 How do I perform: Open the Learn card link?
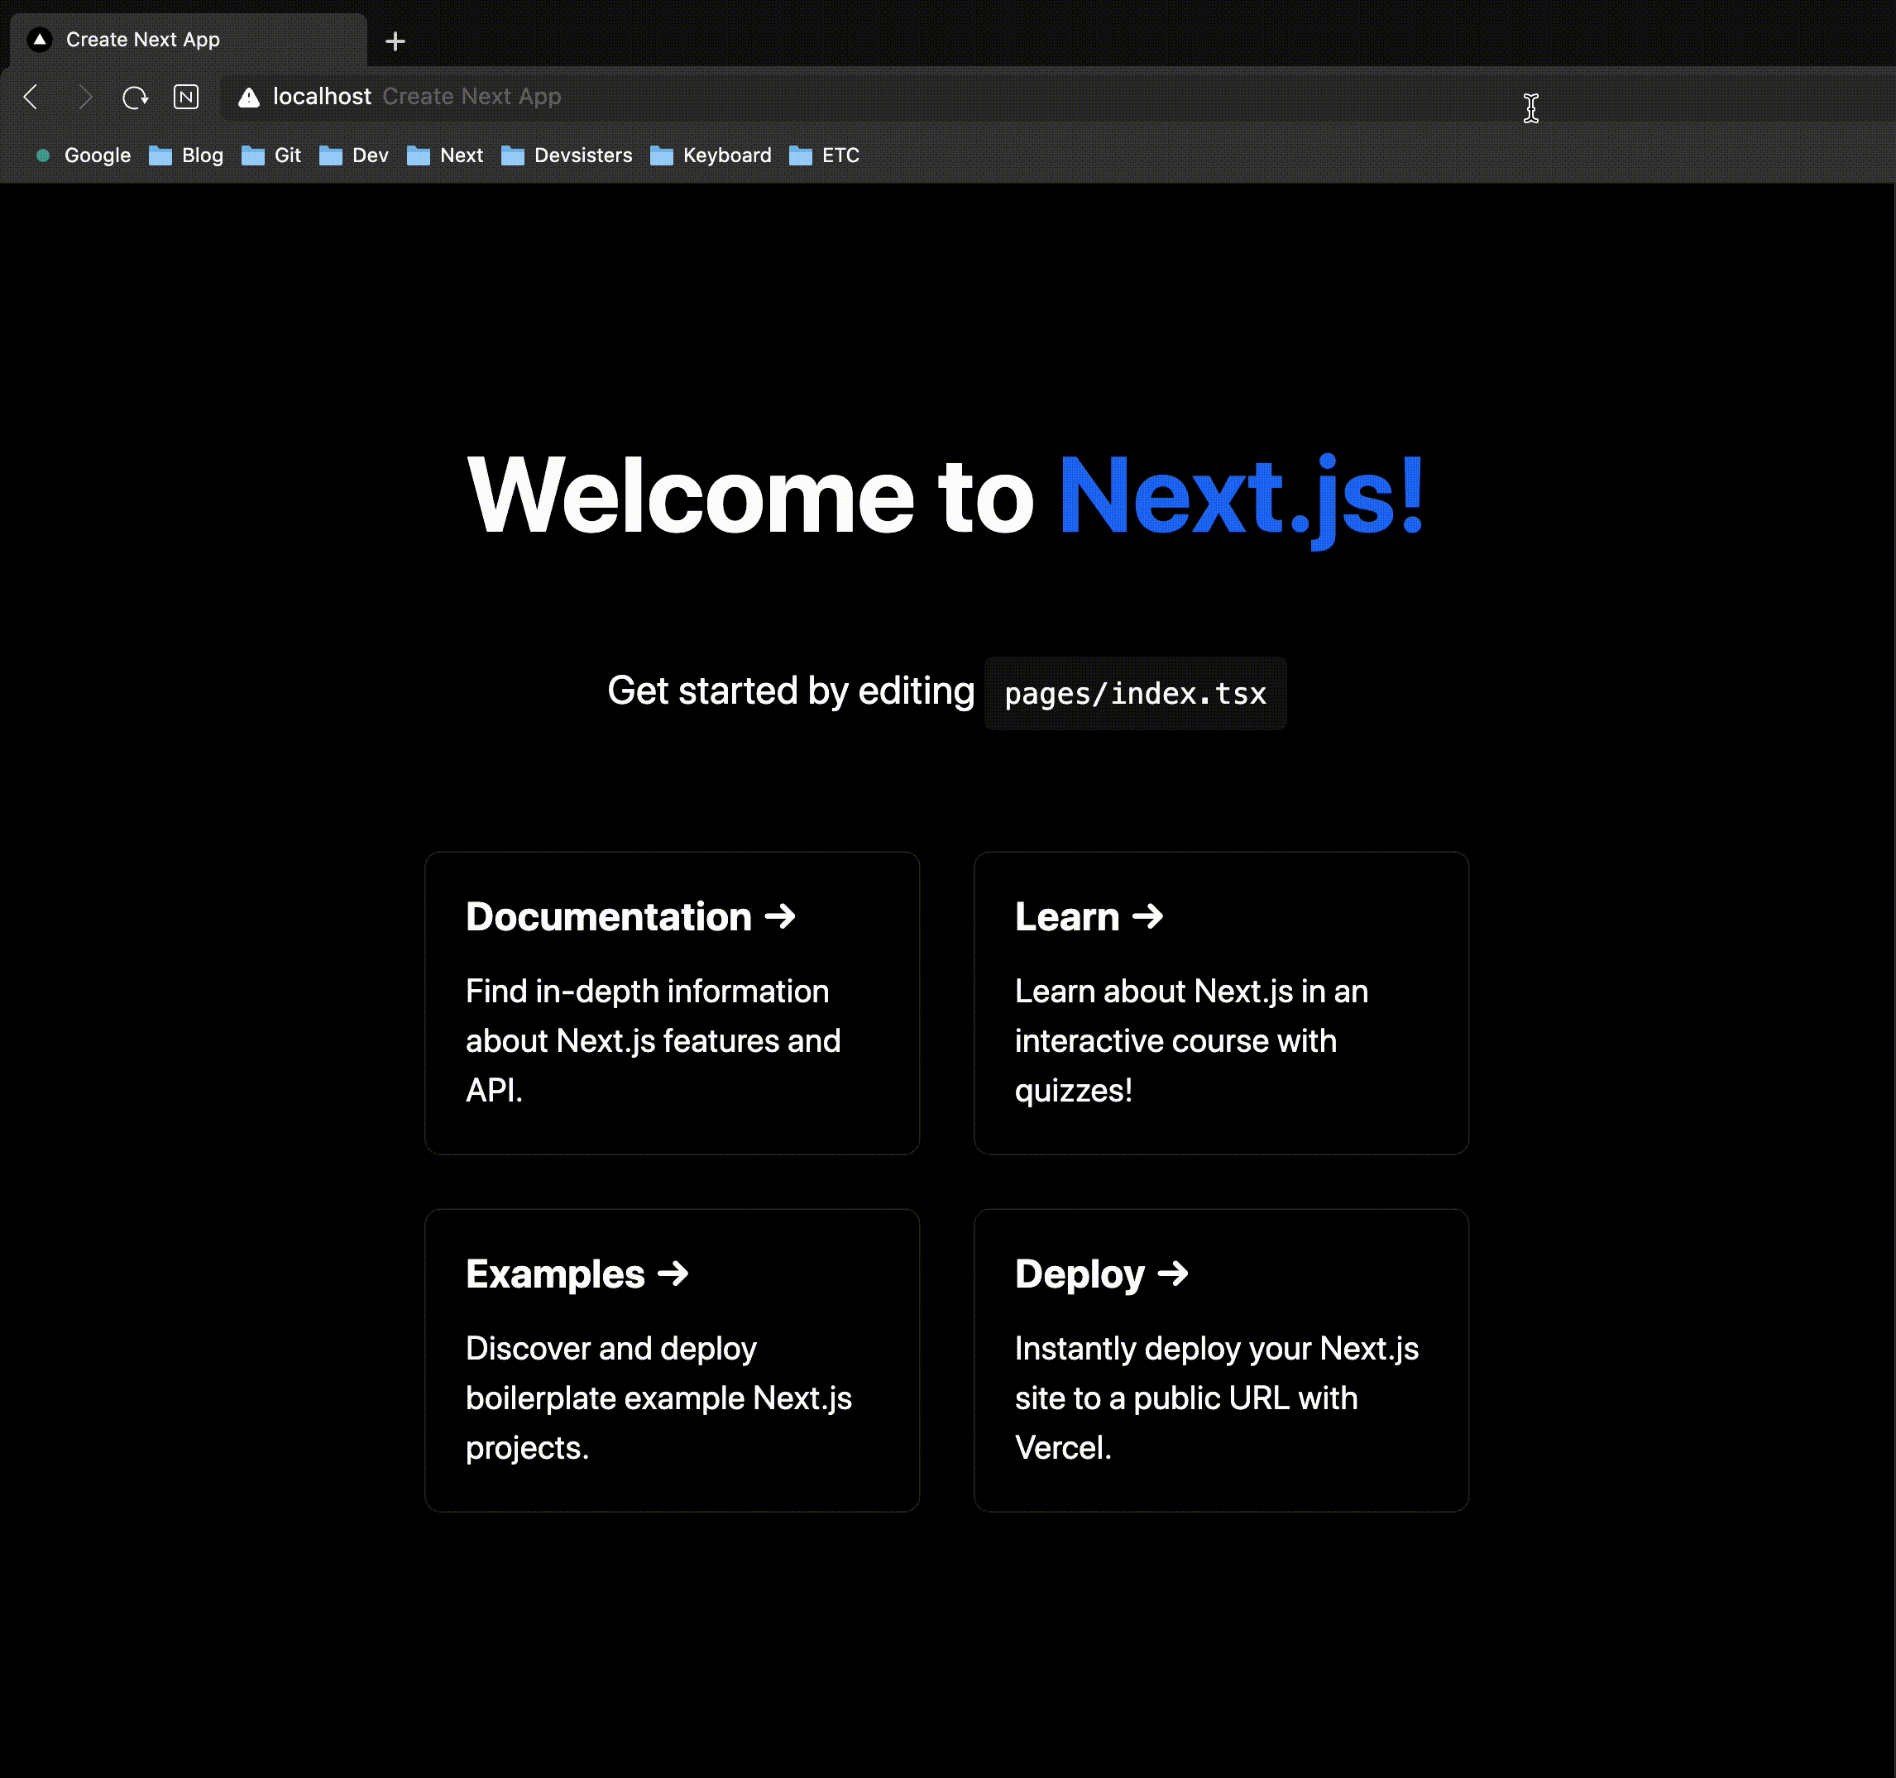(x=1220, y=1002)
